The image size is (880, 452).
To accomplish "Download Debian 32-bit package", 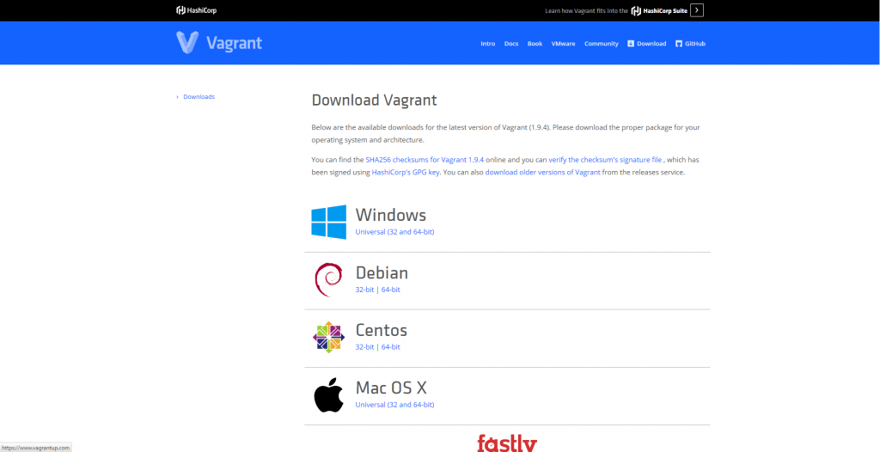I will tap(364, 290).
